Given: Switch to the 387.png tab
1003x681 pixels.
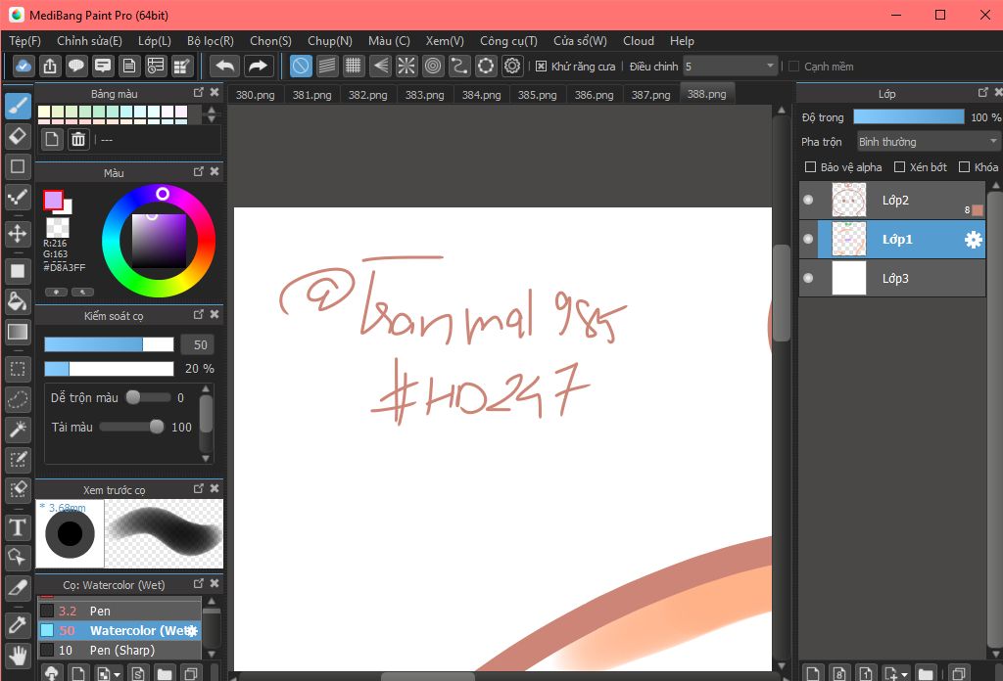Looking at the screenshot, I should (650, 95).
